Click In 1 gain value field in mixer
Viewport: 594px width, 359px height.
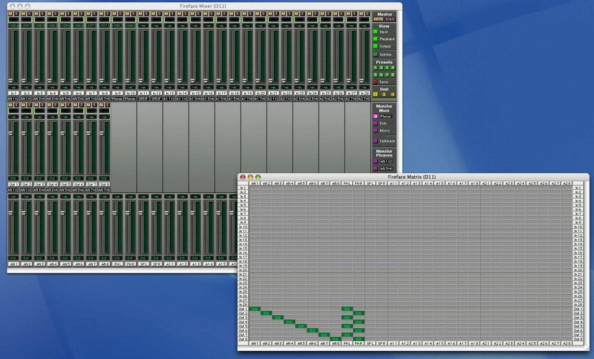pos(13,88)
